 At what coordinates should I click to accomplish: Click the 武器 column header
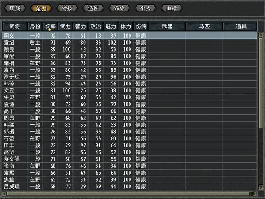167,26
